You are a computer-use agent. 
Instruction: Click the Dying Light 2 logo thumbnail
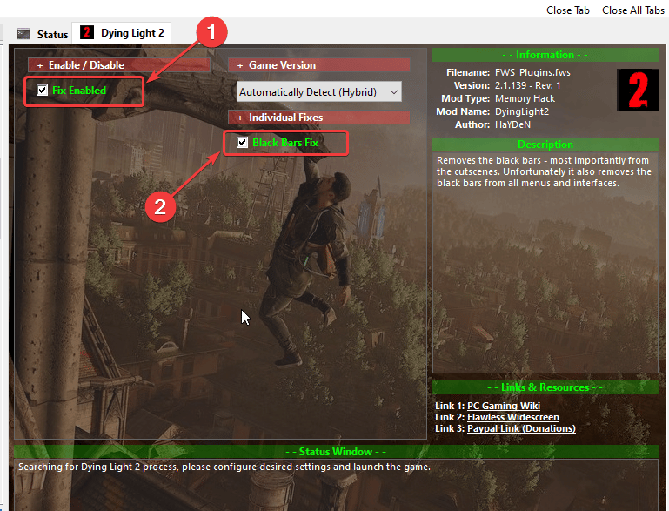coord(638,90)
